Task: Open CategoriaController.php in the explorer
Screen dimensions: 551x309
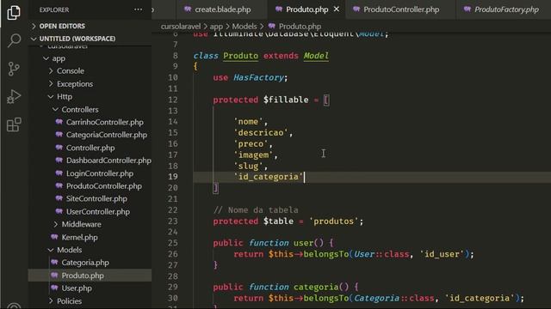Action: [107, 135]
